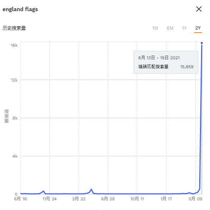Click the 精确匹配搜索量 label in tooltip
The height and width of the screenshot is (210, 210).
pyautogui.click(x=153, y=67)
